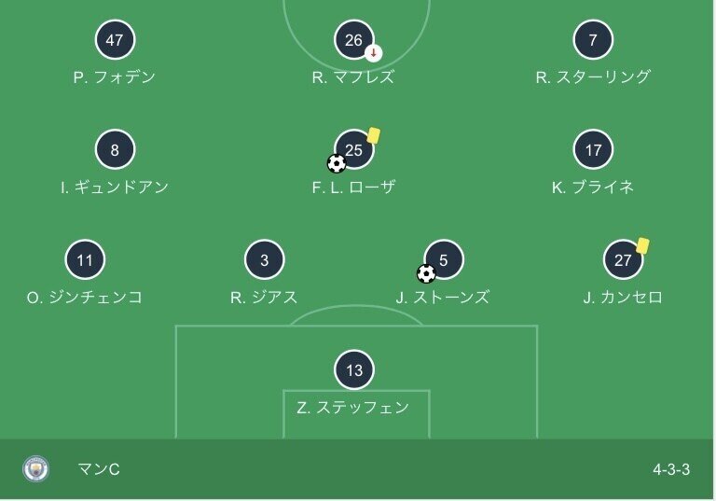Click soccer ball icon beside number 5
Viewport: 716px width, 501px height.
(426, 273)
